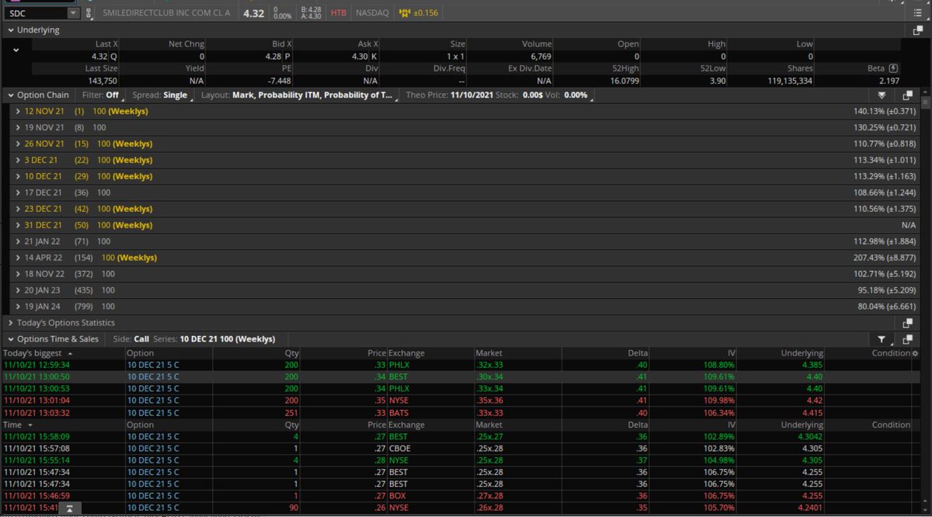Click the 11/10/21 15:58:09 time entry
Screen dimensions: 932x517
(37, 437)
